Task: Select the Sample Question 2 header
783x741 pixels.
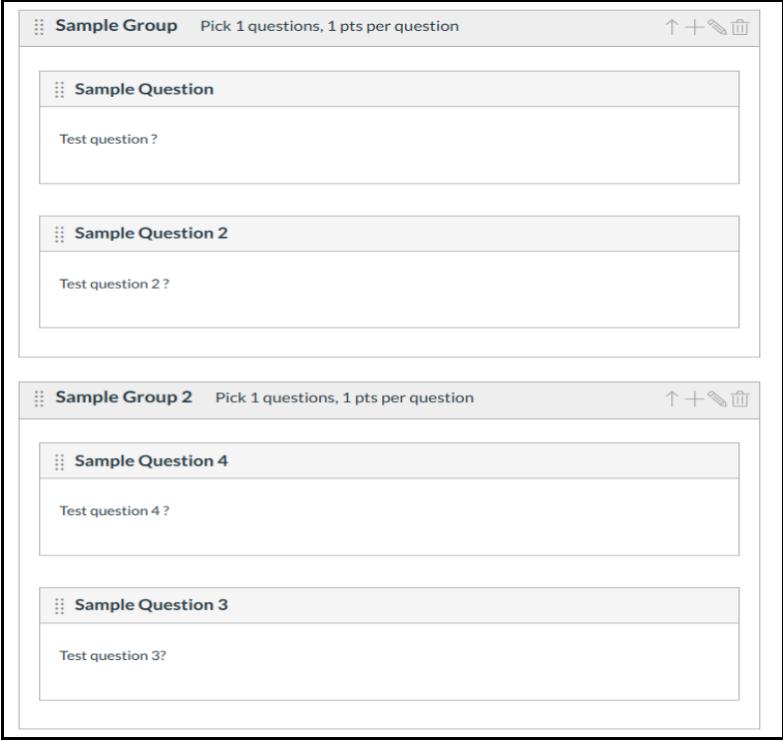Action: click(151, 234)
